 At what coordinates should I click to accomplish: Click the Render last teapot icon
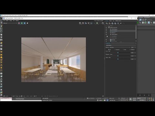tap(103, 23)
